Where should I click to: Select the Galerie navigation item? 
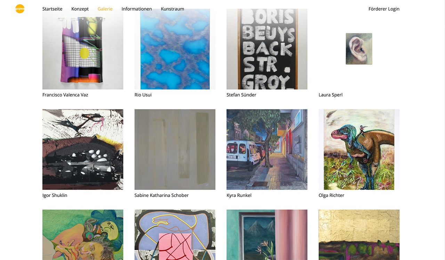click(x=105, y=9)
